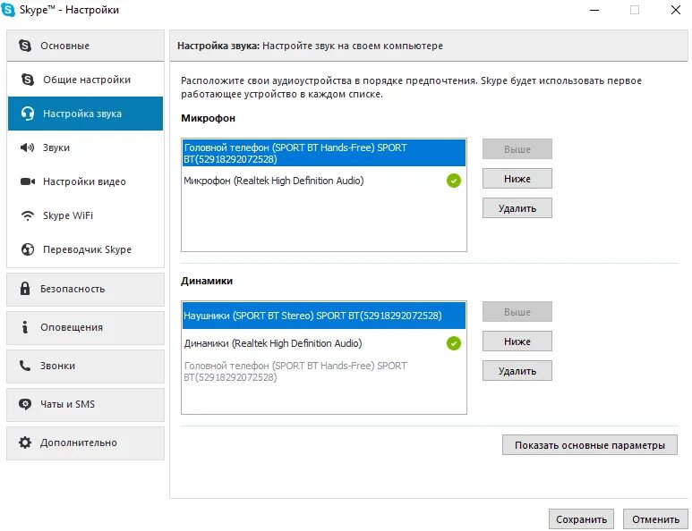The height and width of the screenshot is (531, 692).
Task: Select Общие настройки in the sidebar
Action: click(85, 80)
